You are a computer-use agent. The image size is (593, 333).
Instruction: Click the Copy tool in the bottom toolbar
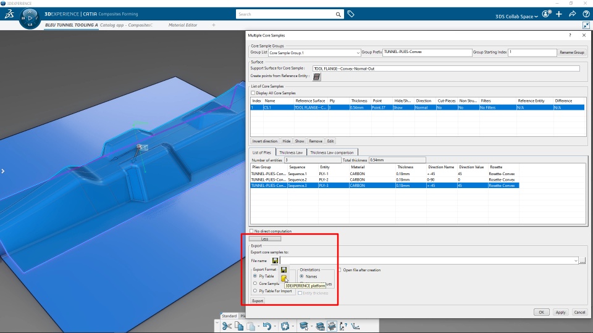239,326
